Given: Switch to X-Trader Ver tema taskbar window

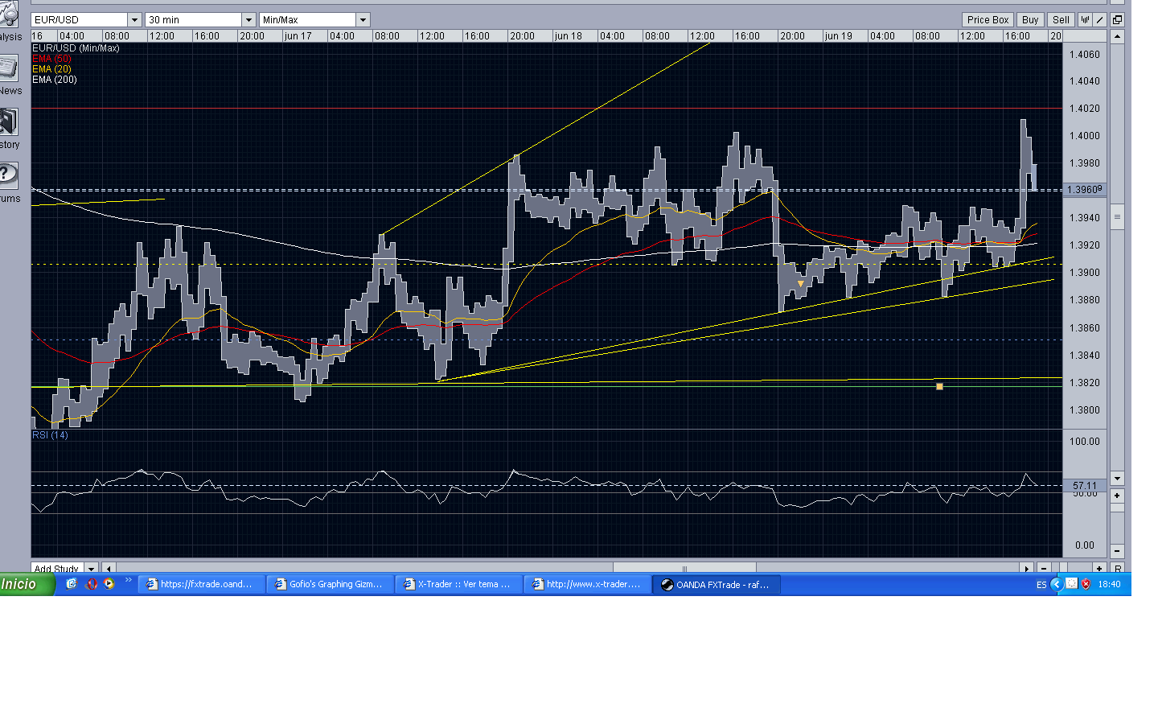Looking at the screenshot, I should 458,584.
